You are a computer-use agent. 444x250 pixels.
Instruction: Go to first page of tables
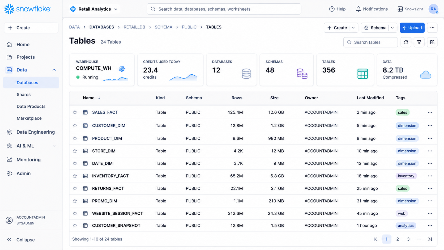[x=375, y=239]
